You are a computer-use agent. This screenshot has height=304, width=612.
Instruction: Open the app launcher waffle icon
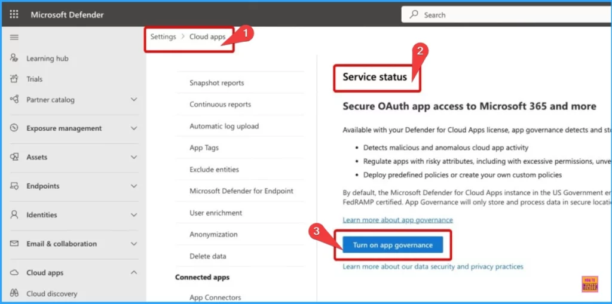coord(14,14)
